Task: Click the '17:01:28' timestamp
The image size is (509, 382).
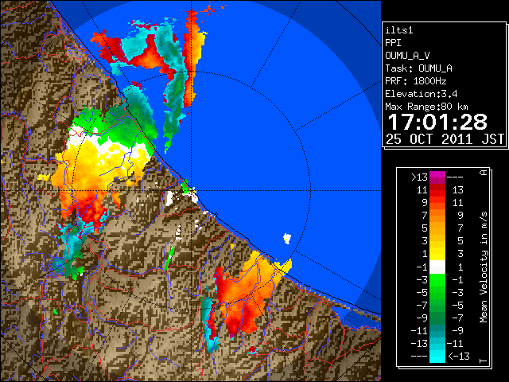Action: coord(437,122)
